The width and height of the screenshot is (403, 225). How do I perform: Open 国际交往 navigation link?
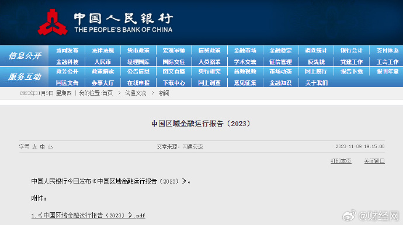pos(173,62)
